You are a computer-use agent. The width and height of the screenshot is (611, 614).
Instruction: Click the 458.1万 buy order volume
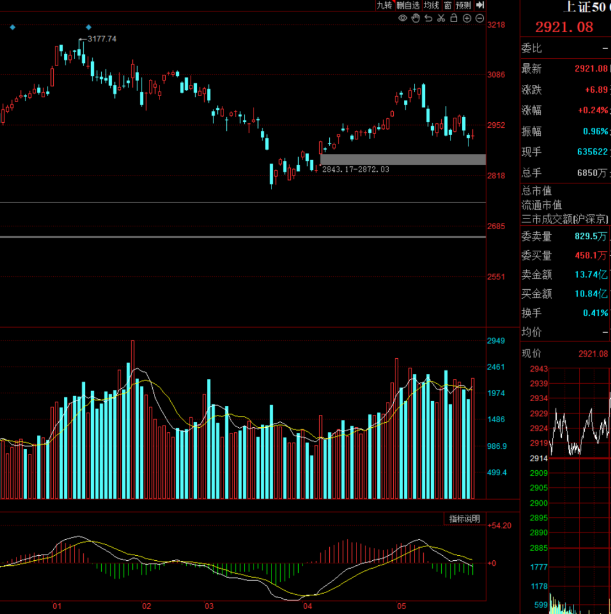pyautogui.click(x=591, y=255)
